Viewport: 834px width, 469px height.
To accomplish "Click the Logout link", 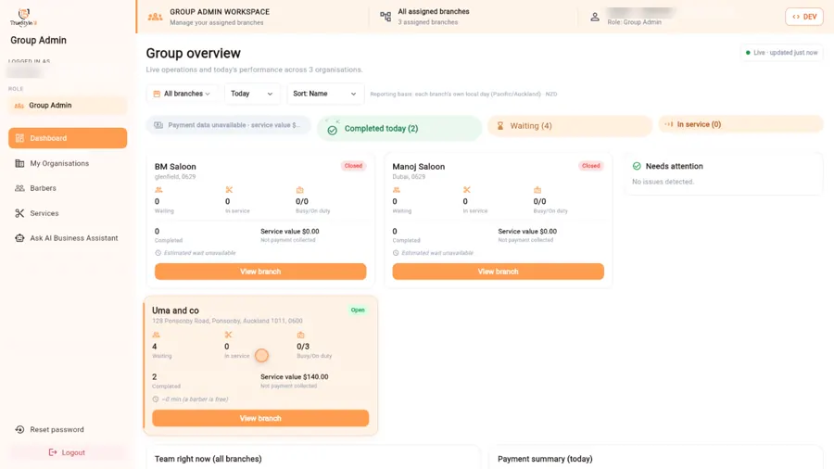I will (x=68, y=452).
